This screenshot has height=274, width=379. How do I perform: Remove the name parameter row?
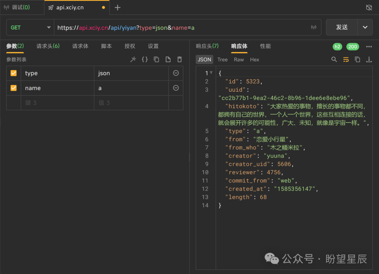pos(176,88)
